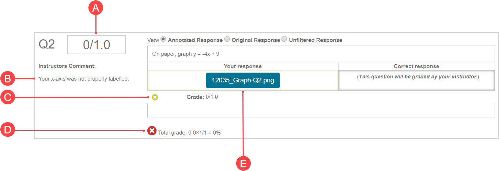Image resolution: width=499 pixels, height=171 pixels.
Task: Click the empty feedback box below Grade
Action: point(321,110)
